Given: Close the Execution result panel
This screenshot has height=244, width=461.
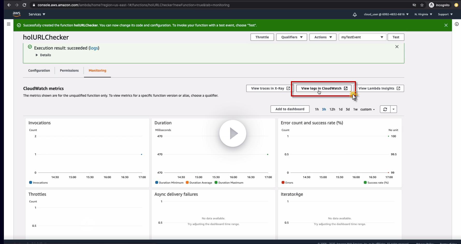Looking at the screenshot, I should [x=397, y=47].
